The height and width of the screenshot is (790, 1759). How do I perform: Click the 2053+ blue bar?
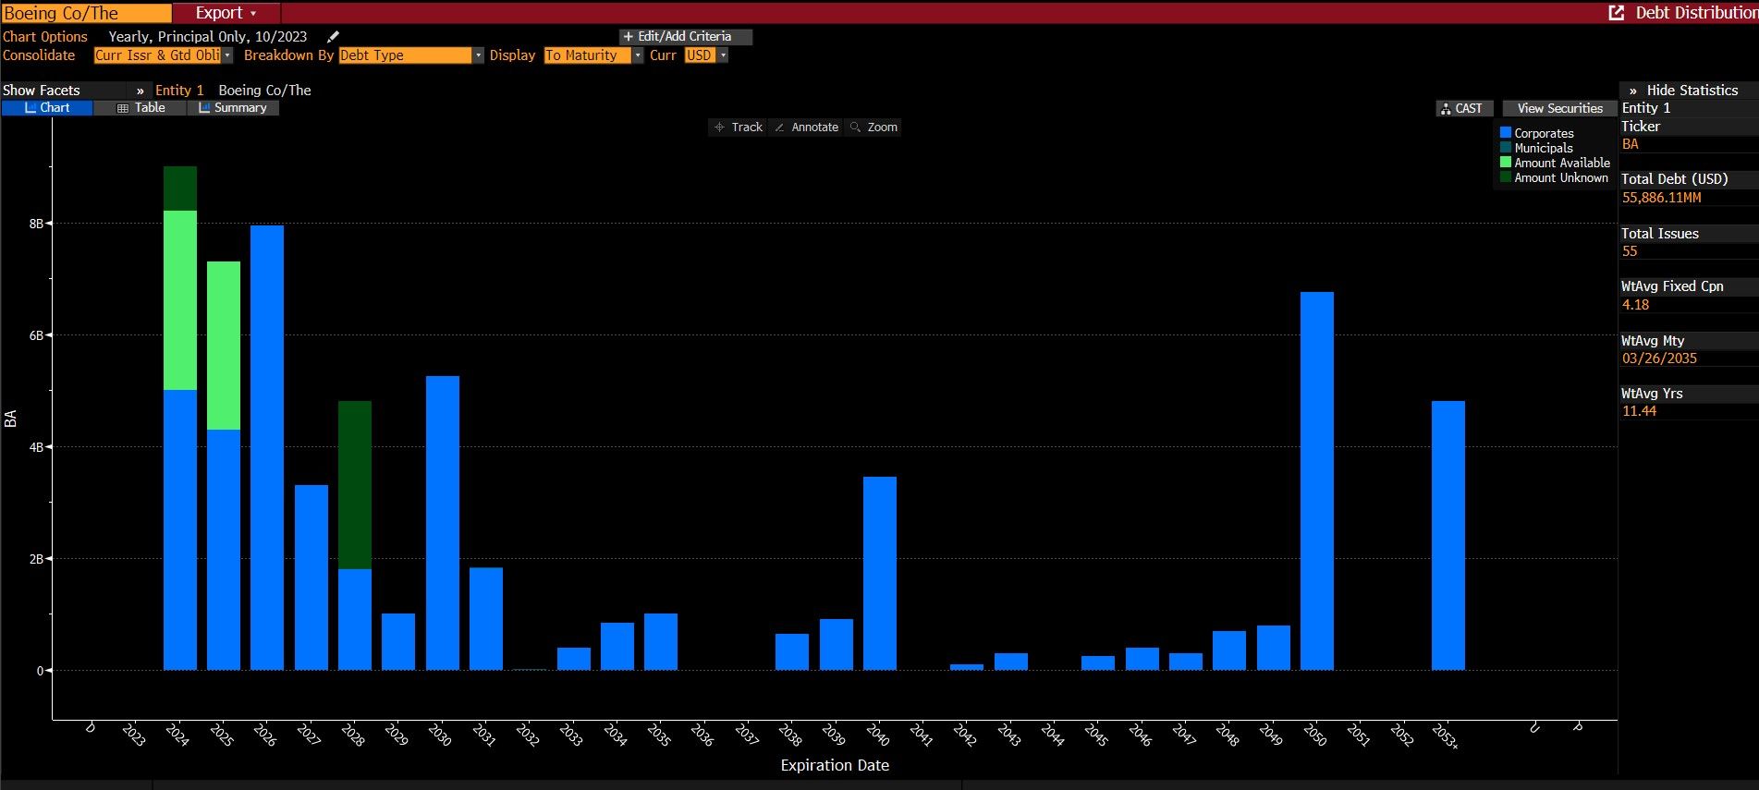(1448, 536)
